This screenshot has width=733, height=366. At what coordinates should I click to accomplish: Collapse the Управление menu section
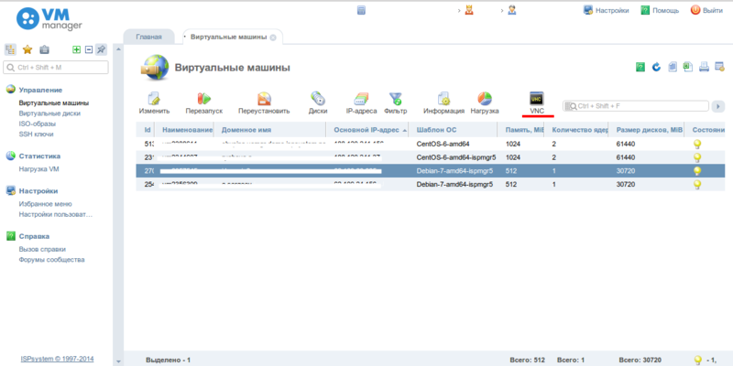click(40, 90)
